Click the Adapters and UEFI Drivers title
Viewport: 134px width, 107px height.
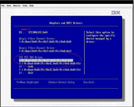click(x=66, y=23)
